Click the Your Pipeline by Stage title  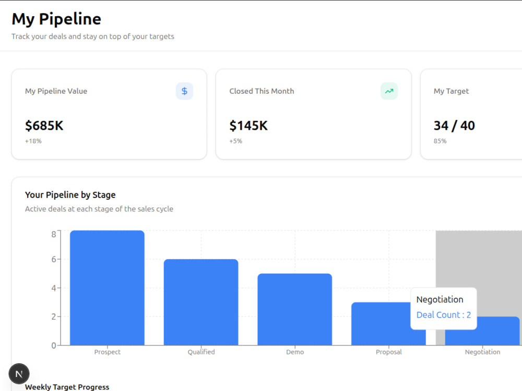70,195
